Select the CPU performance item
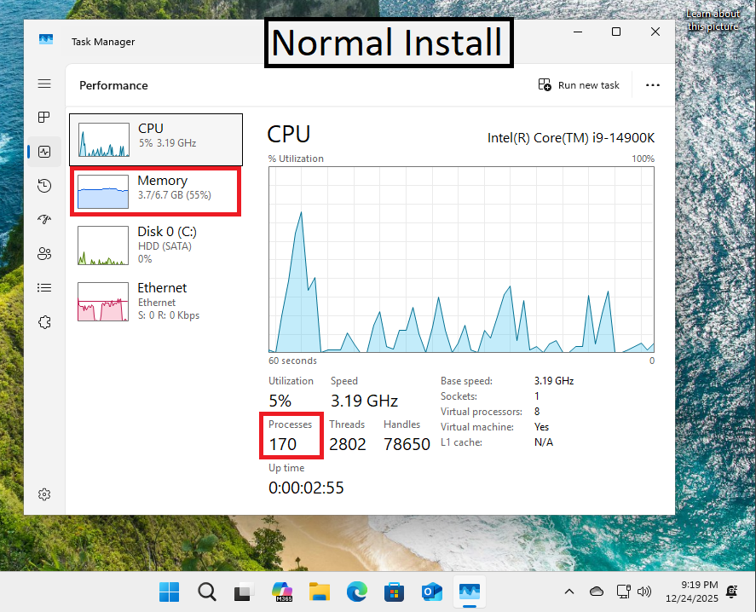756x612 pixels. pos(156,139)
